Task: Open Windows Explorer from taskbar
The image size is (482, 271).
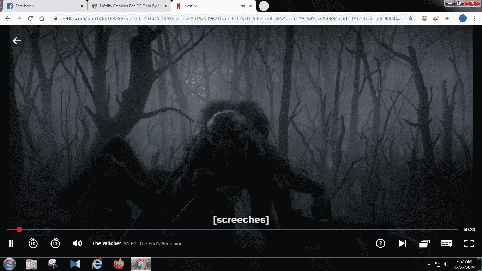Action: point(31,264)
